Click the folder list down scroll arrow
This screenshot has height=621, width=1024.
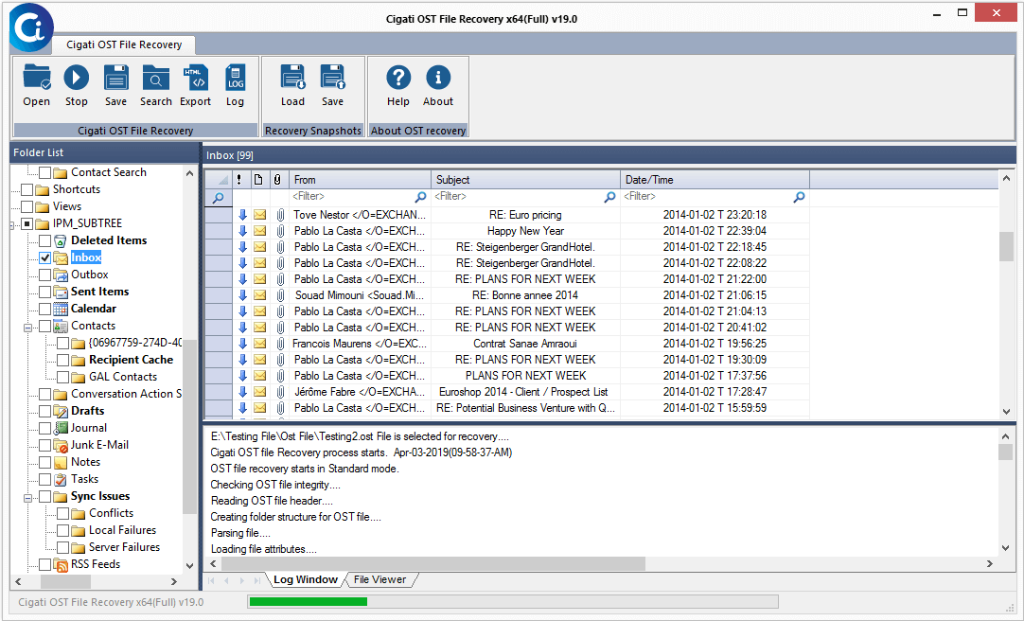(189, 566)
